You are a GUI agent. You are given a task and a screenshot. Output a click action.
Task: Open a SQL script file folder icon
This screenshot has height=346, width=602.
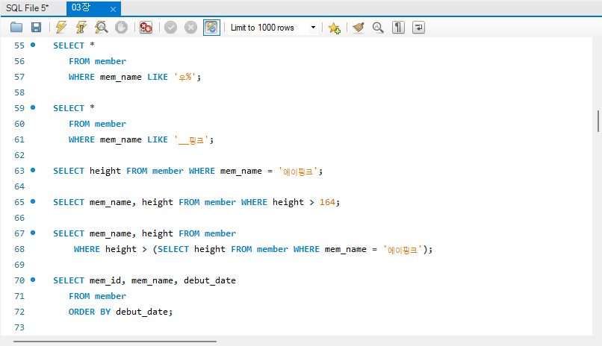coord(16,27)
